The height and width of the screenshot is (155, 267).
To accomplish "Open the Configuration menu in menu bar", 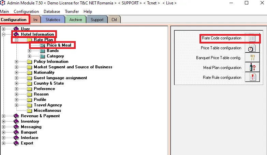I will [26, 12].
